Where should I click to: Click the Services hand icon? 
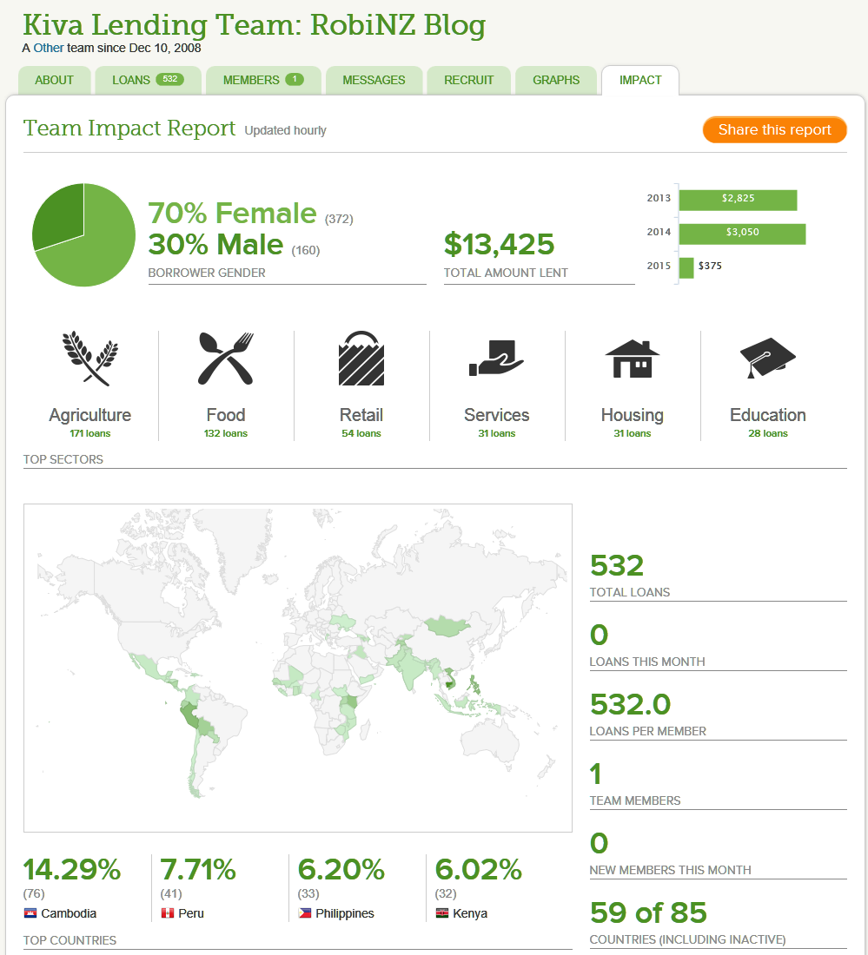pos(496,358)
